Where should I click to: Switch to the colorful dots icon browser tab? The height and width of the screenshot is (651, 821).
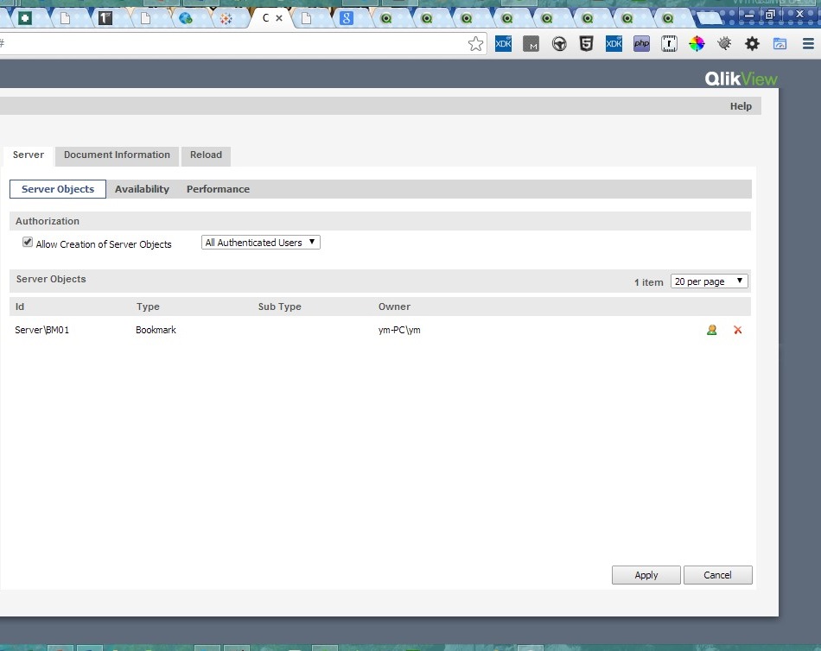(226, 19)
